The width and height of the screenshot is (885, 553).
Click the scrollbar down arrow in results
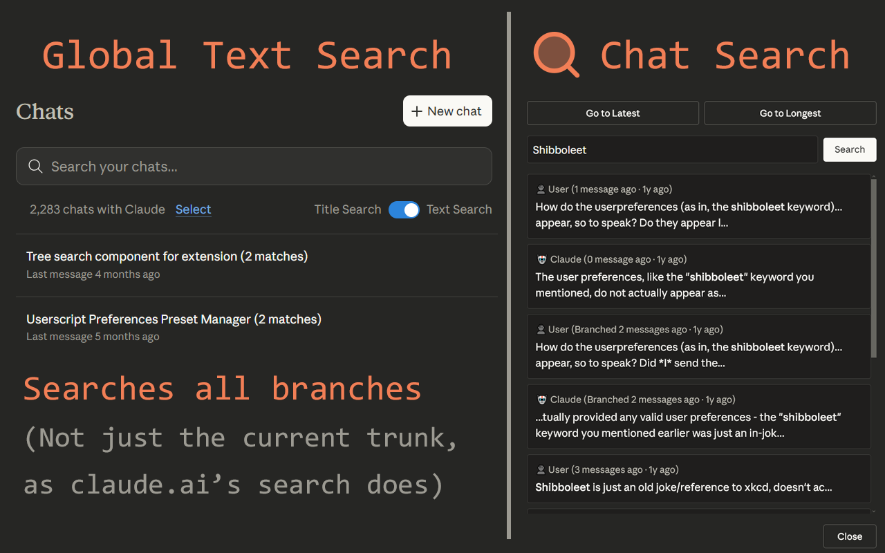point(874,511)
